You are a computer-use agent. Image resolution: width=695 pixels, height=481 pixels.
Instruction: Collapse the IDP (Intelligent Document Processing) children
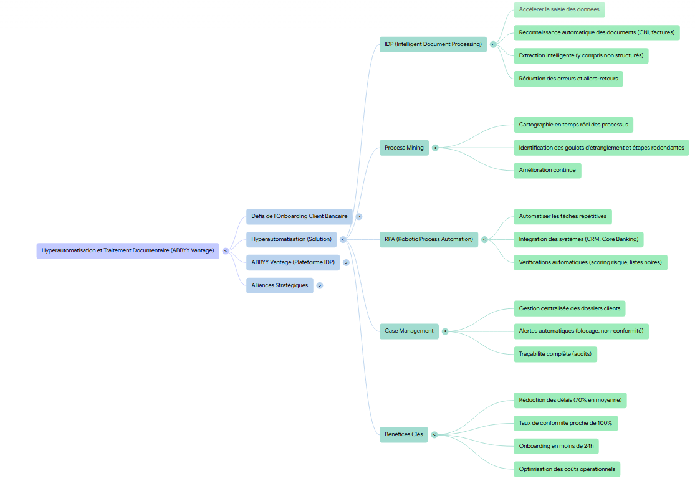tap(493, 44)
